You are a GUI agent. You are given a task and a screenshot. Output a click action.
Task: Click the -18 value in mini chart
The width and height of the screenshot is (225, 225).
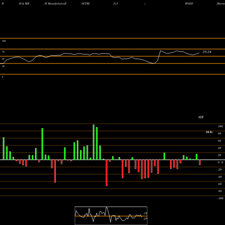point(145,213)
